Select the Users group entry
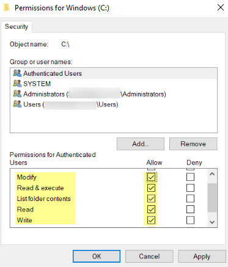The height and width of the screenshot is (267, 228). coord(114,104)
